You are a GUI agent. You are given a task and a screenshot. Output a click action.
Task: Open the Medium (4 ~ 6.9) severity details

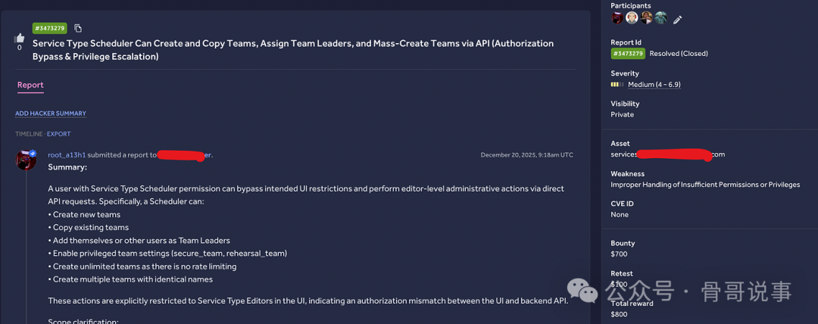click(654, 85)
